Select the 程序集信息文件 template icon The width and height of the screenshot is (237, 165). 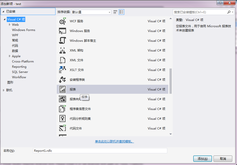tap(62, 109)
